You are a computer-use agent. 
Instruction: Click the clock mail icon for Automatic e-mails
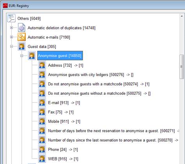[21, 37]
